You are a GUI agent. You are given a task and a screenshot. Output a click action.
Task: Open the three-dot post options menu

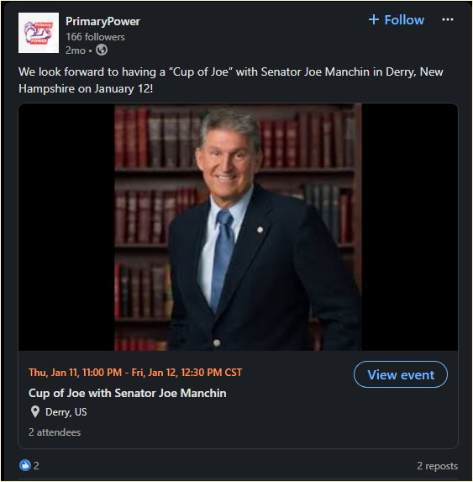pyautogui.click(x=447, y=19)
